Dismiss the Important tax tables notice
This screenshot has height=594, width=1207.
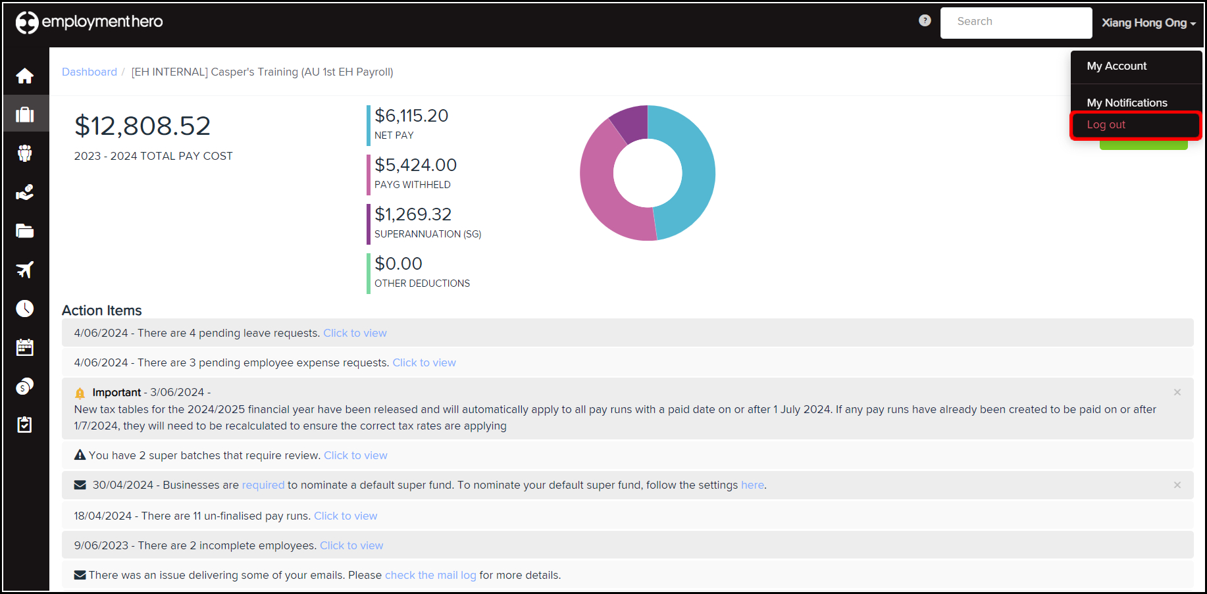coord(1177,393)
